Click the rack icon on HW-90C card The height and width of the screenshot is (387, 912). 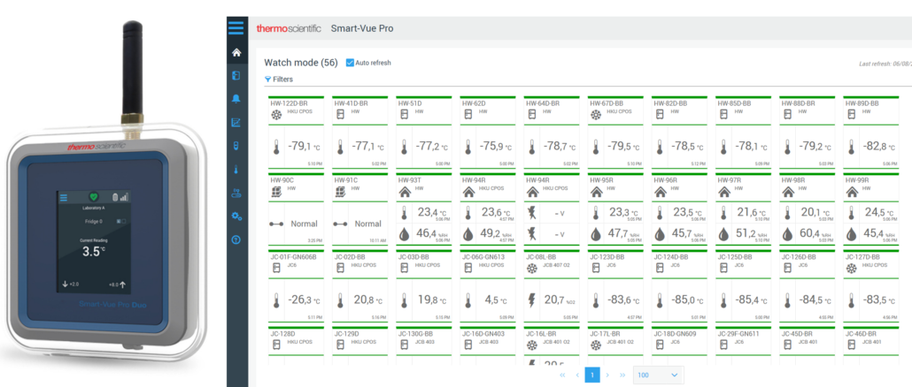(276, 192)
